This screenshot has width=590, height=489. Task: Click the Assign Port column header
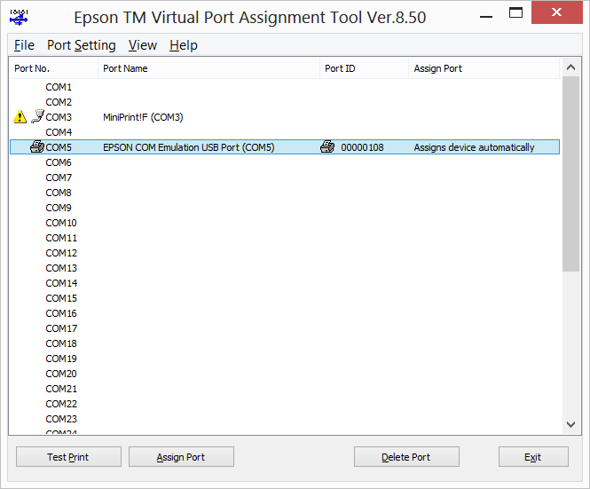pyautogui.click(x=484, y=68)
